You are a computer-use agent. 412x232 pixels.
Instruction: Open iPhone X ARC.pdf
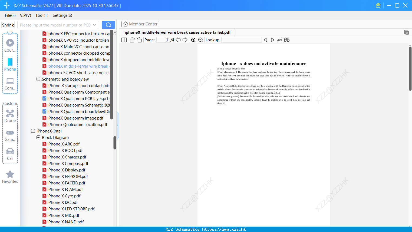click(x=61, y=144)
